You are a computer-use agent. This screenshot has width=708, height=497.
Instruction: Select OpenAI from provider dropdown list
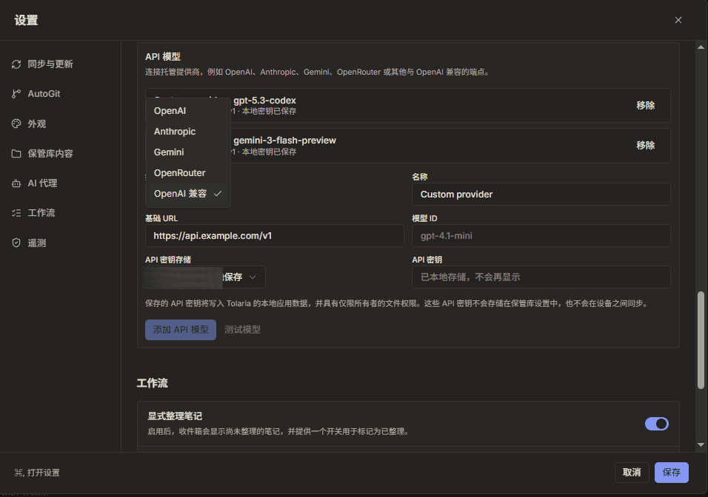[x=188, y=111]
